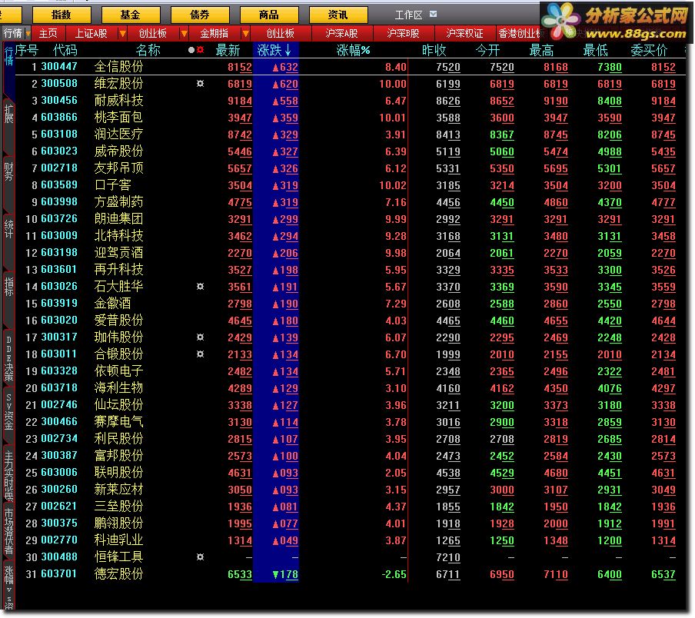Screen dimensions: 695x618
Task: Sort by the 委买价 column header
Action: pos(648,50)
